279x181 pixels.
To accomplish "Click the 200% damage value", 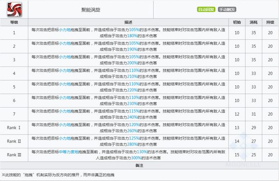I will [x=132, y=63].
